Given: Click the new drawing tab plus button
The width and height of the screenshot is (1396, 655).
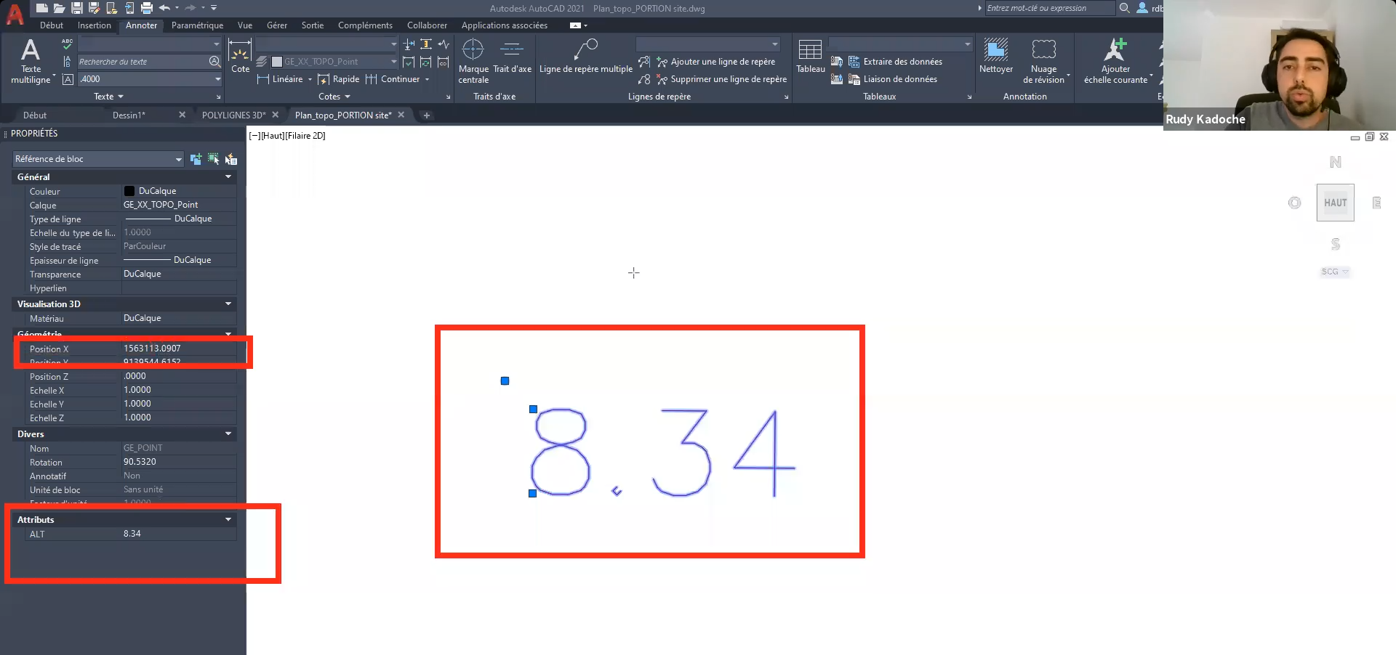Looking at the screenshot, I should tap(427, 115).
